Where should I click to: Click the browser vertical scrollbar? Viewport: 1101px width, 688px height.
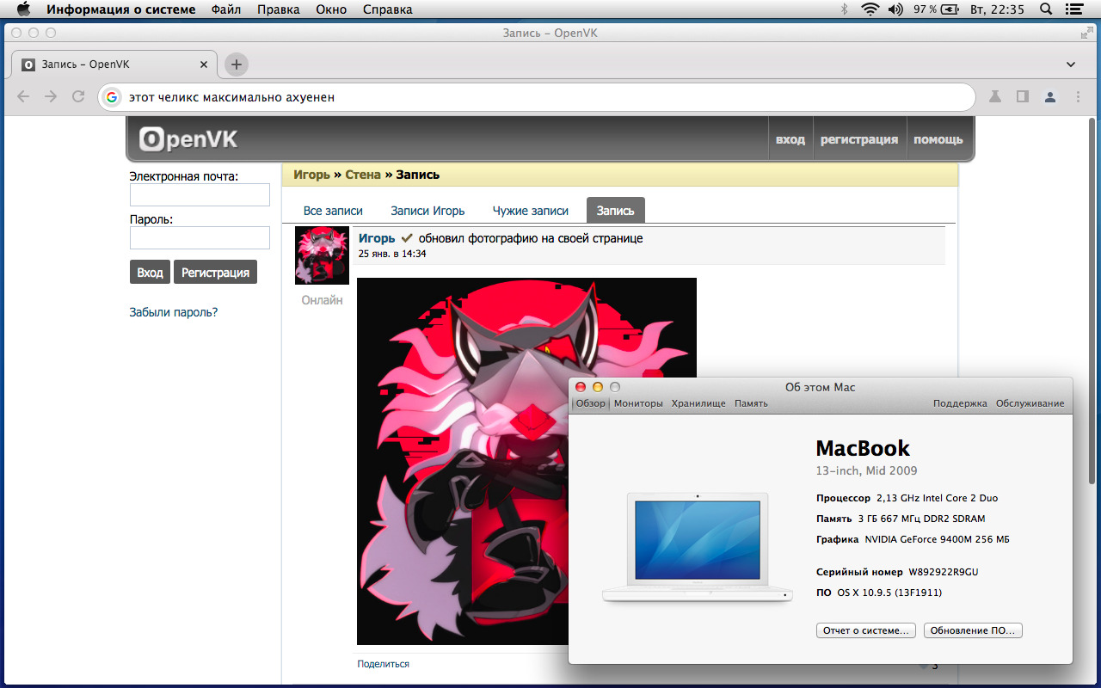(1092, 301)
